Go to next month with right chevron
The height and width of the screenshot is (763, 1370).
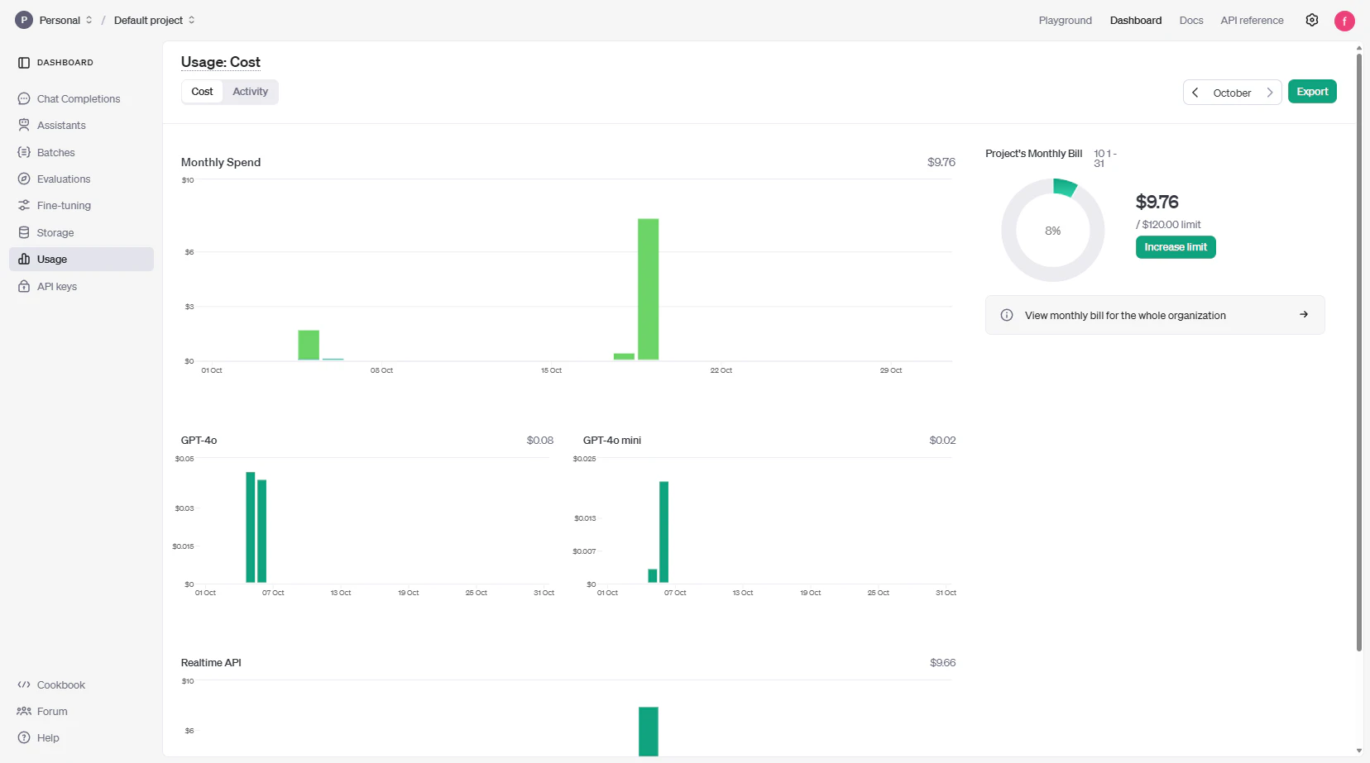[x=1270, y=93]
